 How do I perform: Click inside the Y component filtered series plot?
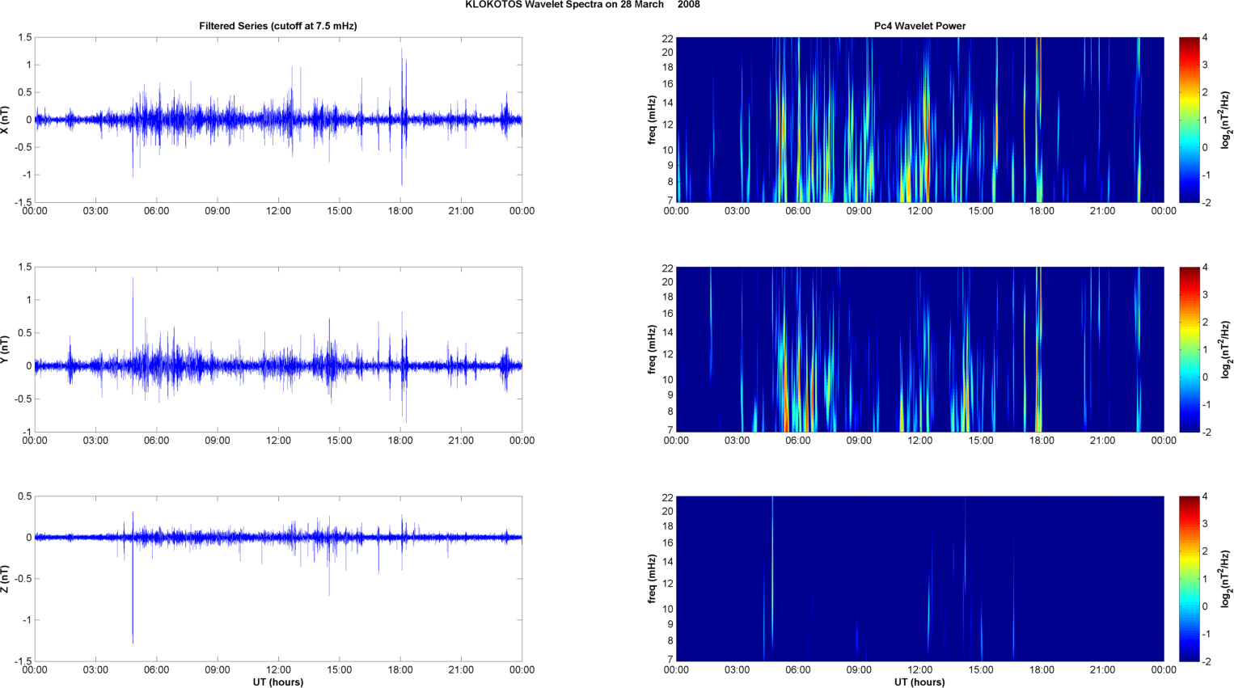(278, 349)
